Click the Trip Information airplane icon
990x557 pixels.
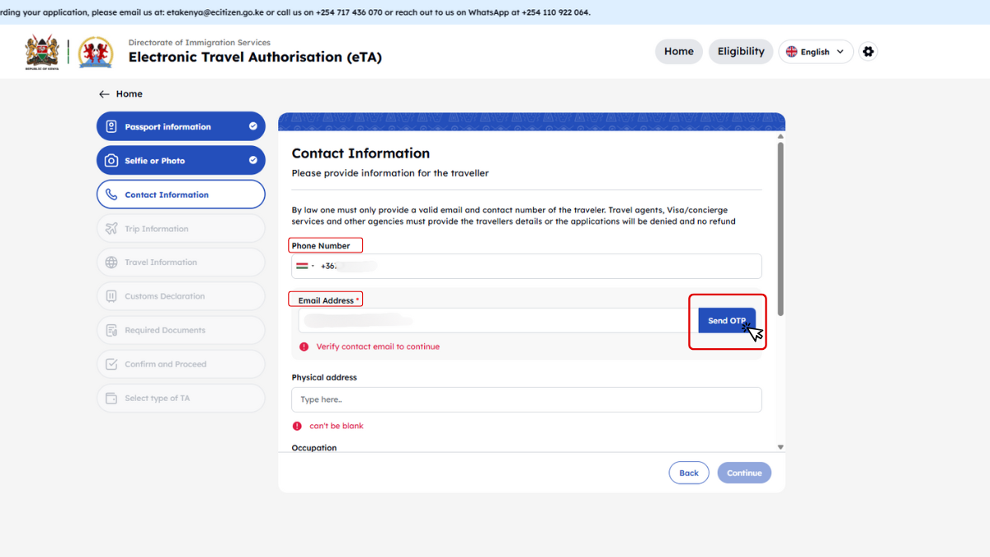(x=111, y=229)
